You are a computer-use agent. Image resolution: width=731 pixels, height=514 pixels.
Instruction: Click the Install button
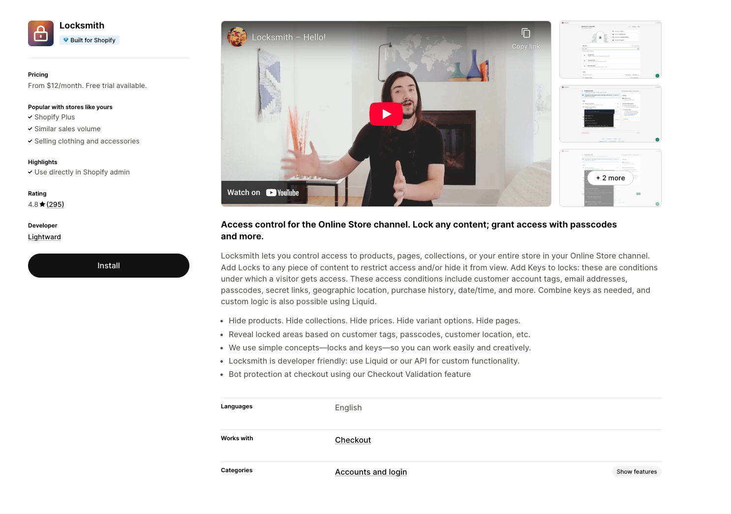[x=109, y=265]
